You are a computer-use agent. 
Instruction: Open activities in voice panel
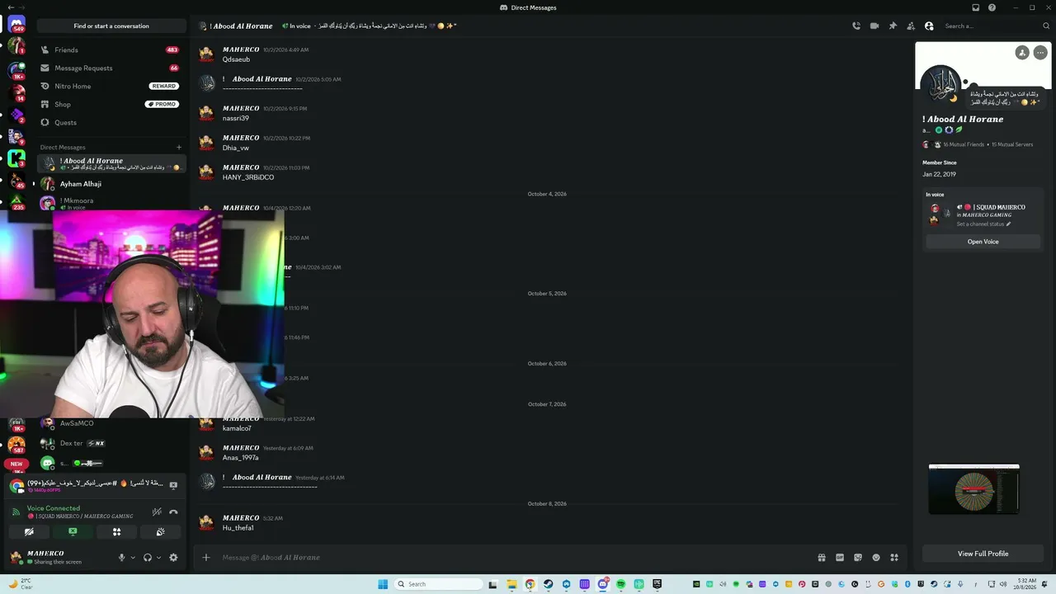tap(116, 532)
